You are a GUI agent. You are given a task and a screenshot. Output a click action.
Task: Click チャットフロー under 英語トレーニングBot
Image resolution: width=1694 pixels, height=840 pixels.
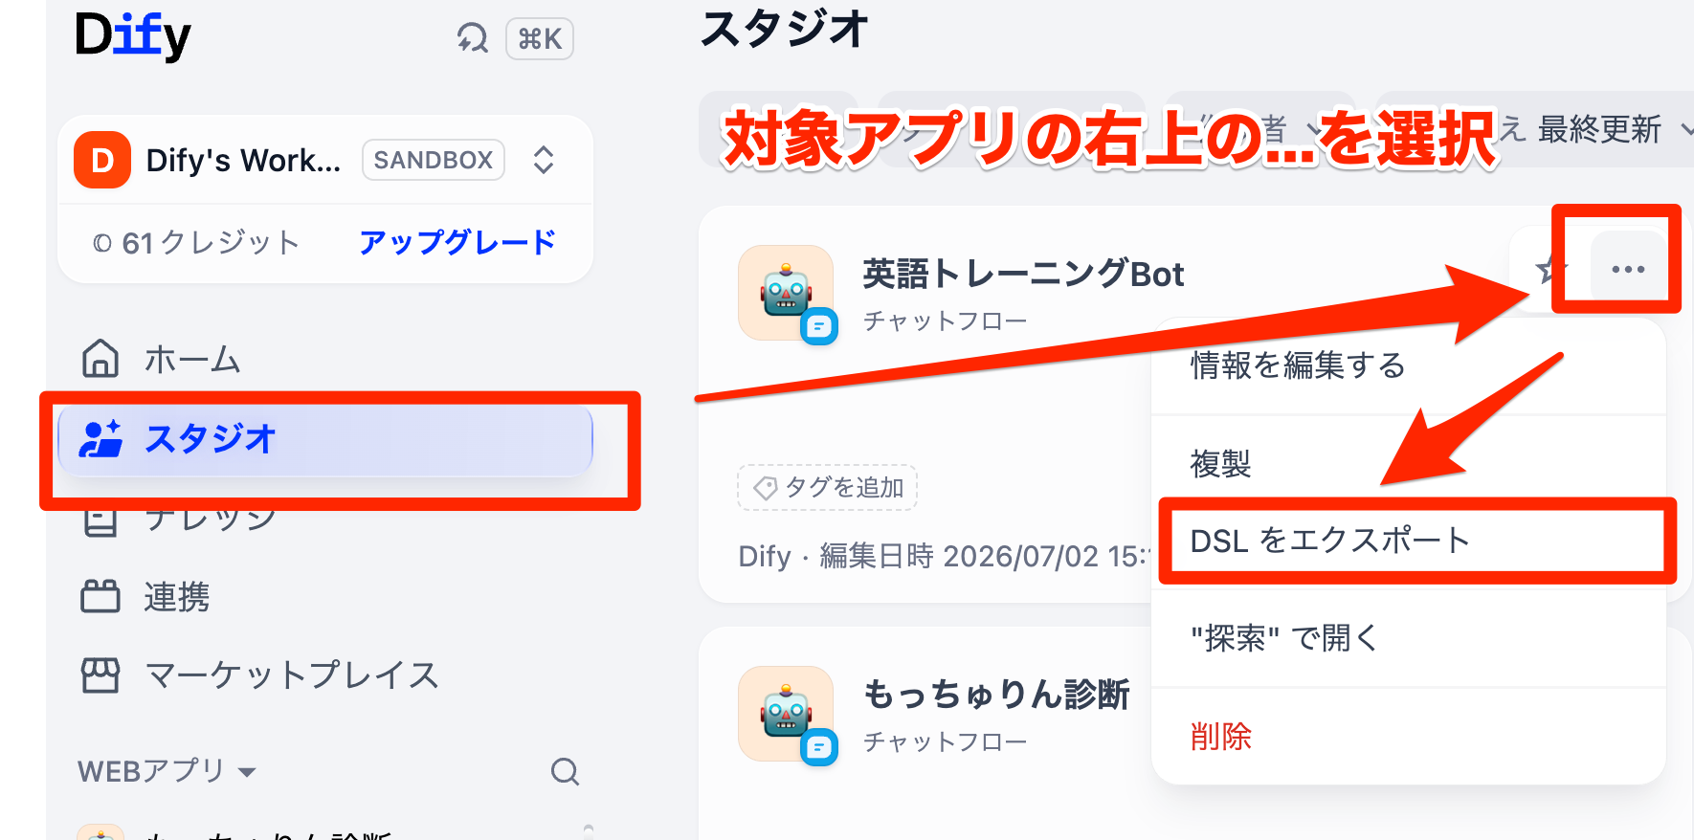pyautogui.click(x=945, y=321)
